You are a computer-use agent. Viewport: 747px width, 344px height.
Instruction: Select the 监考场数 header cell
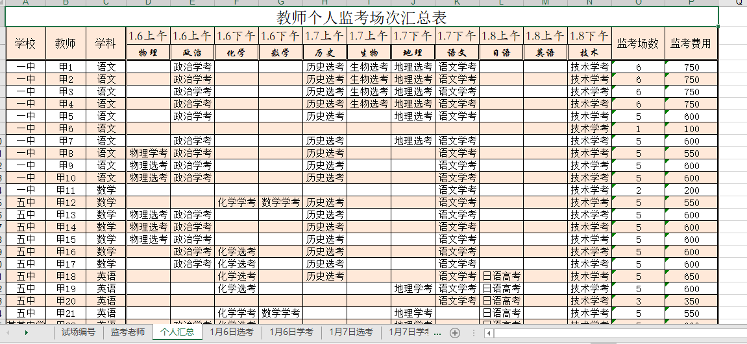(x=638, y=44)
